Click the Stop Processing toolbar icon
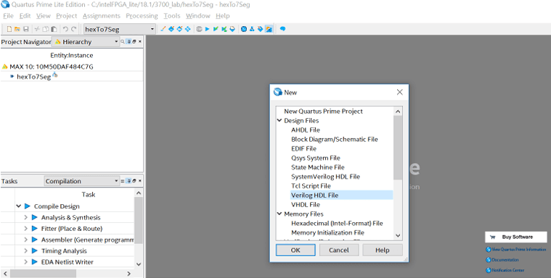The image size is (551, 278). 199,29
